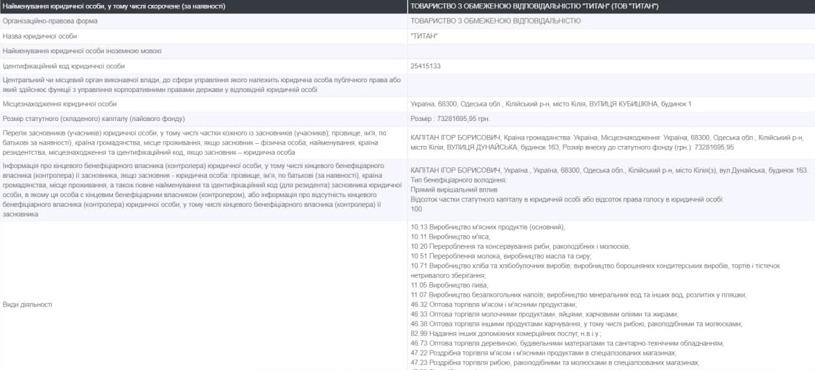This screenshot has width=815, height=370.
Task: Click the foreign language name label
Action: 82,51
